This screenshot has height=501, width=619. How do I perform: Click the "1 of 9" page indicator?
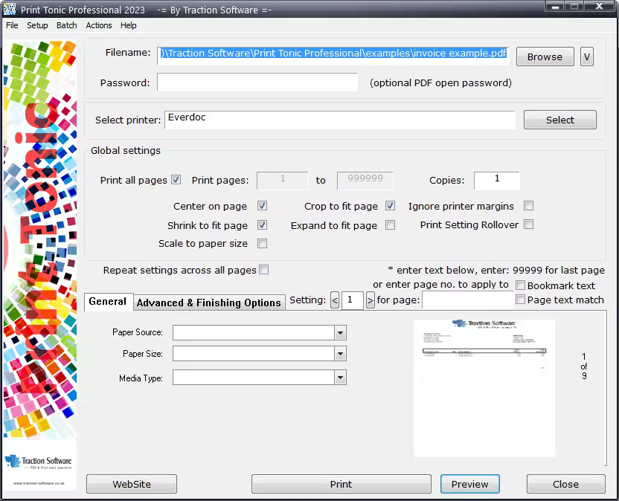(584, 366)
